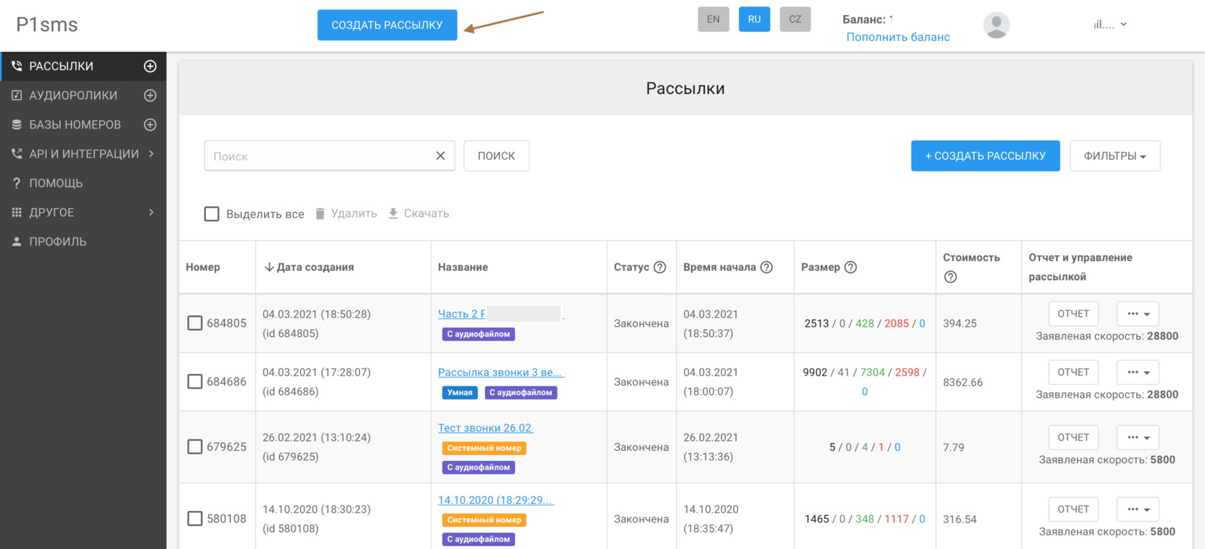Open help tooltip next to Время начала header
Image resolution: width=1205 pixels, height=549 pixels.
766,267
